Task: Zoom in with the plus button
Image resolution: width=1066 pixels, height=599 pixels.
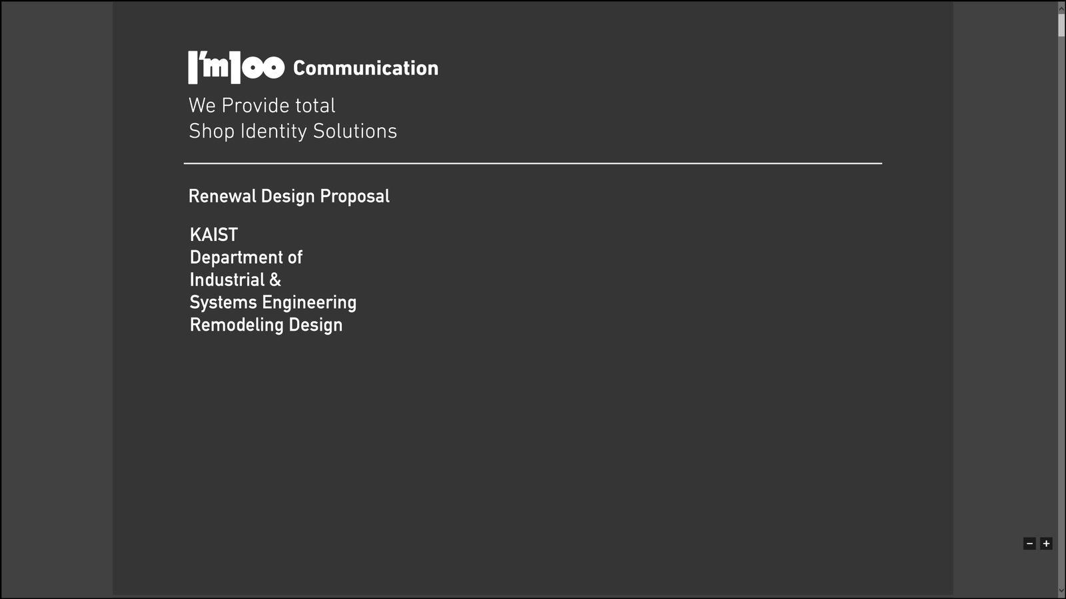Action: 1046,544
